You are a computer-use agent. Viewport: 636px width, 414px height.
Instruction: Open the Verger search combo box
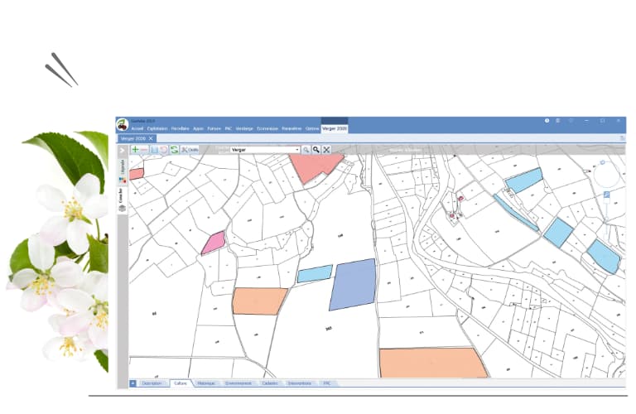click(265, 150)
